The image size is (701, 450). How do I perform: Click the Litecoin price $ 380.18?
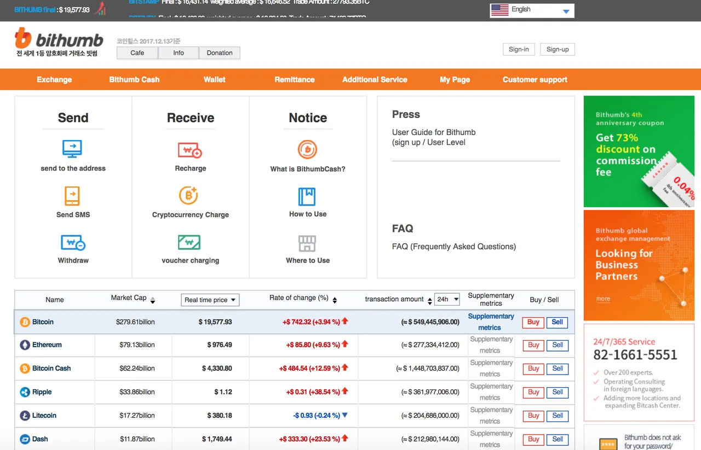[x=220, y=416]
